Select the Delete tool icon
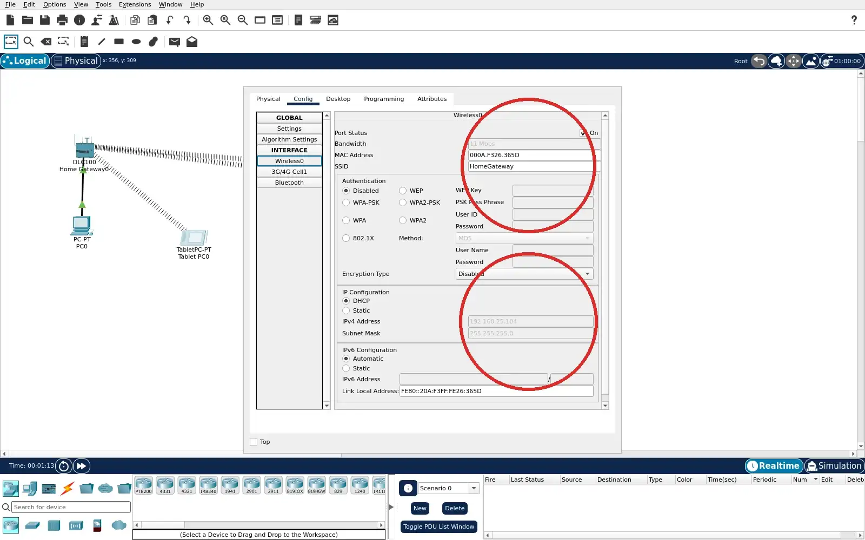The image size is (865, 540). point(46,42)
